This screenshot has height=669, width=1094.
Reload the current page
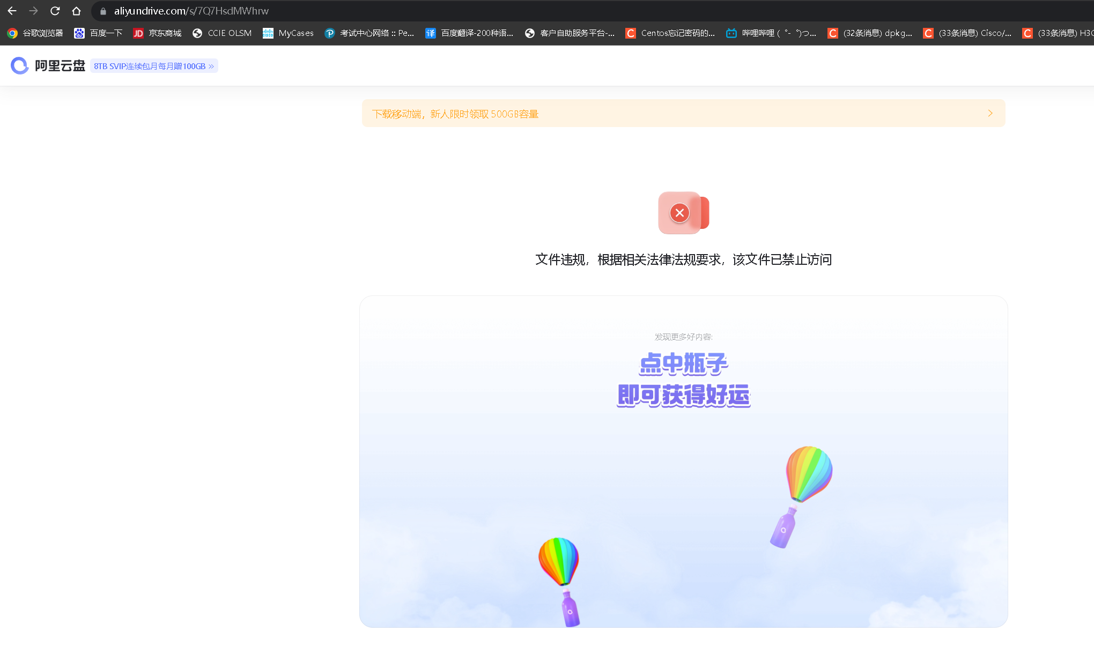click(x=55, y=11)
